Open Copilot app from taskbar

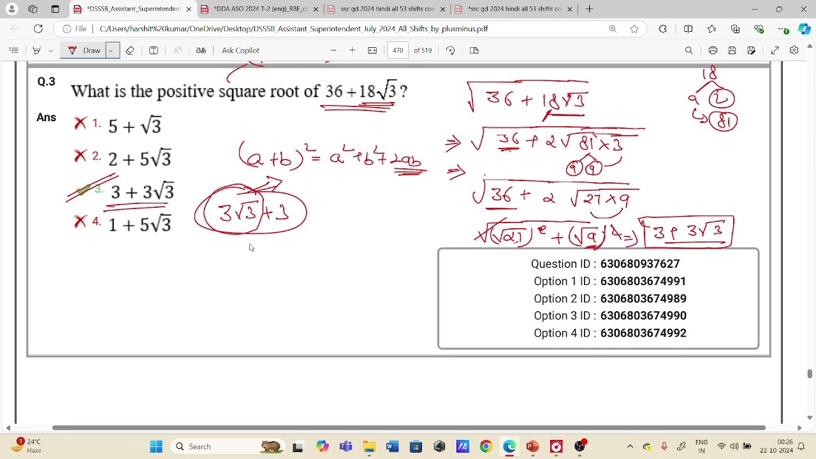click(322, 446)
